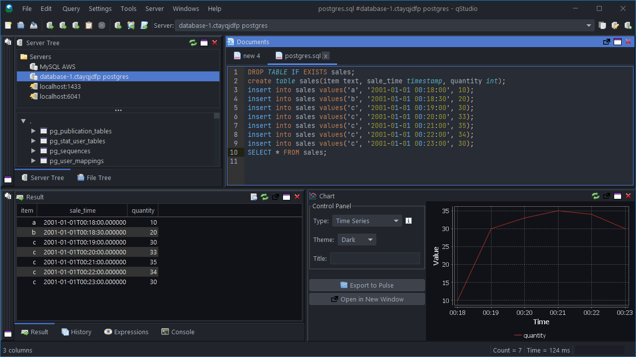Click the qStudio app logo icon
The height and width of the screenshot is (357, 636).
point(8,8)
